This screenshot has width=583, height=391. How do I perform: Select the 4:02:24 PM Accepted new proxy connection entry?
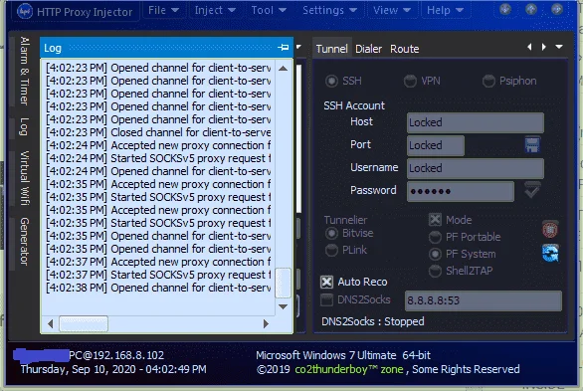[x=158, y=145]
